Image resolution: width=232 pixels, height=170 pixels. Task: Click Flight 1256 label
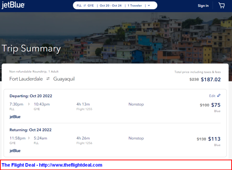click(84, 143)
